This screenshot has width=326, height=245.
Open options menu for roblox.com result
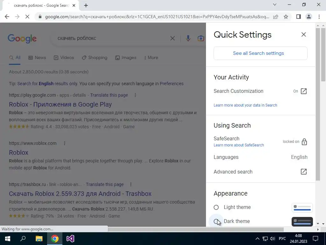tap(65, 143)
